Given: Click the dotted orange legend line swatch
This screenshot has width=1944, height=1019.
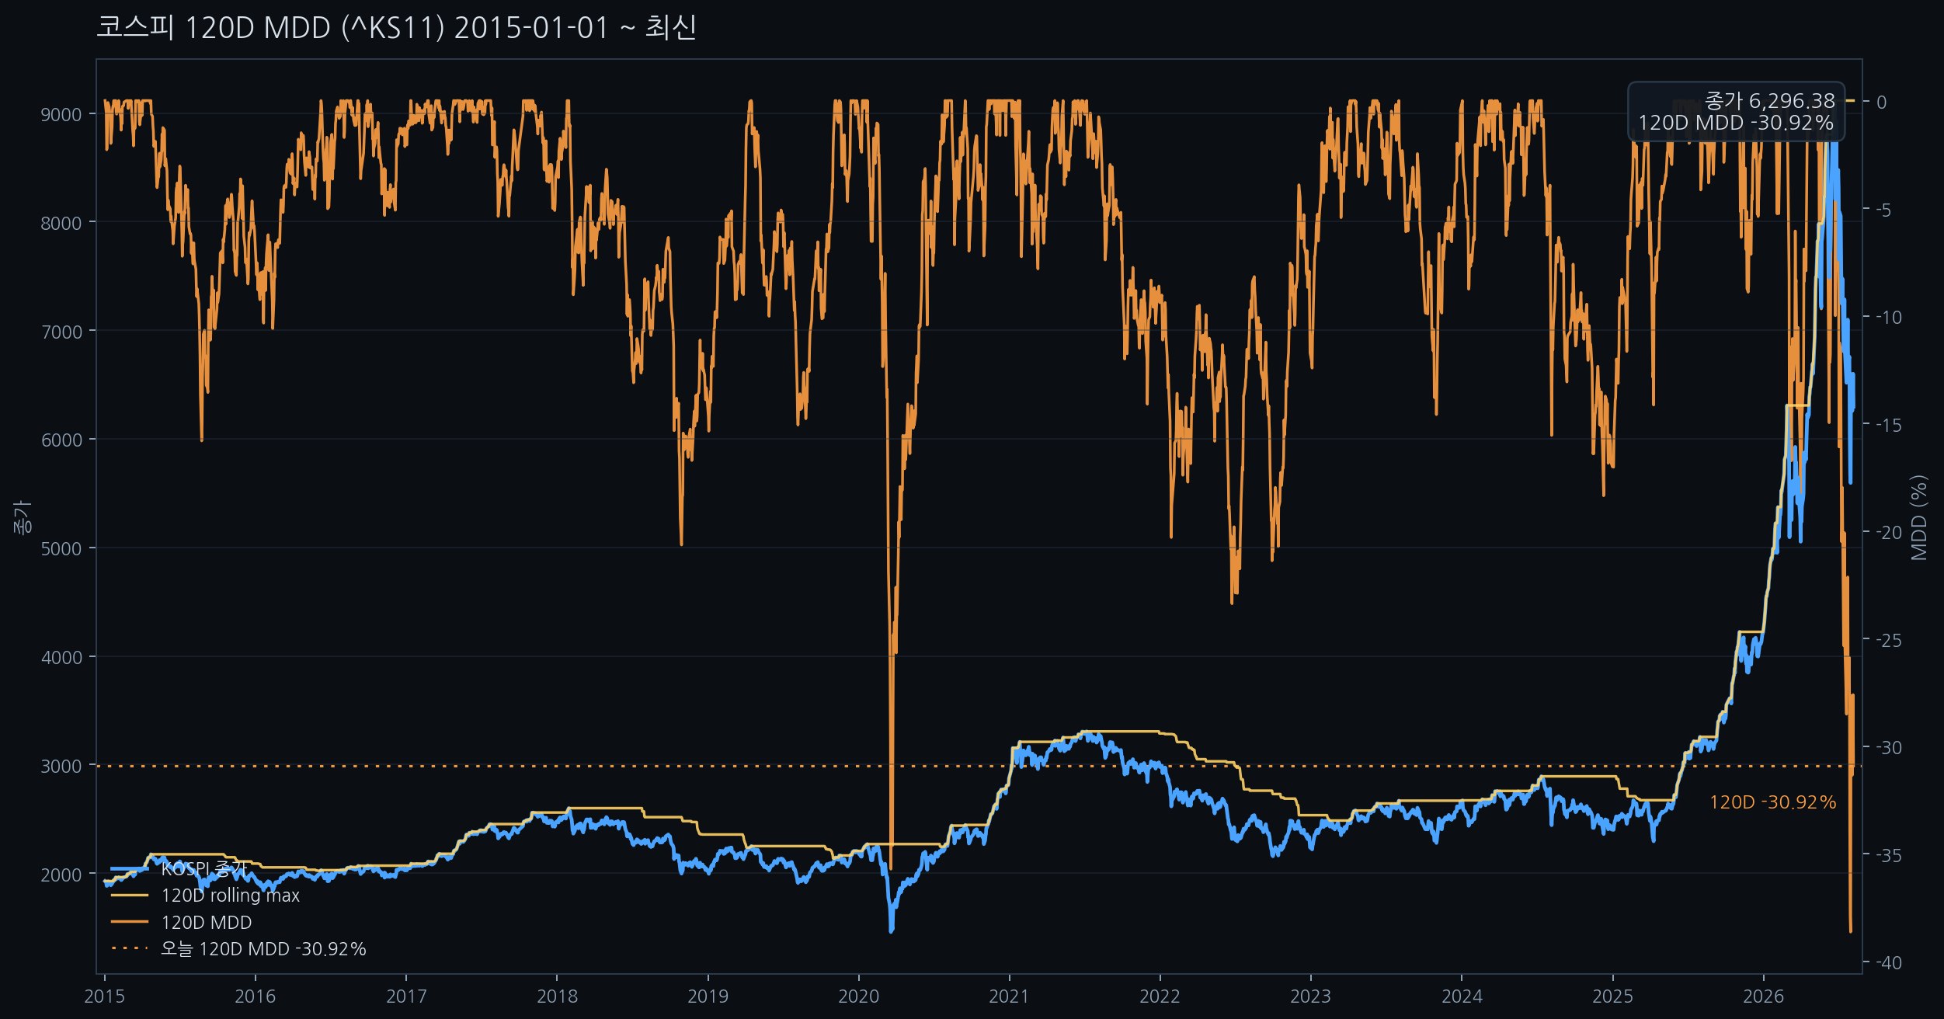Looking at the screenshot, I should click(129, 949).
